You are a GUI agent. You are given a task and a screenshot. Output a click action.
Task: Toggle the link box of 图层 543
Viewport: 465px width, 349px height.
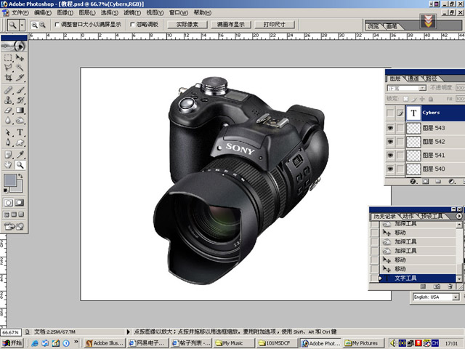400,128
